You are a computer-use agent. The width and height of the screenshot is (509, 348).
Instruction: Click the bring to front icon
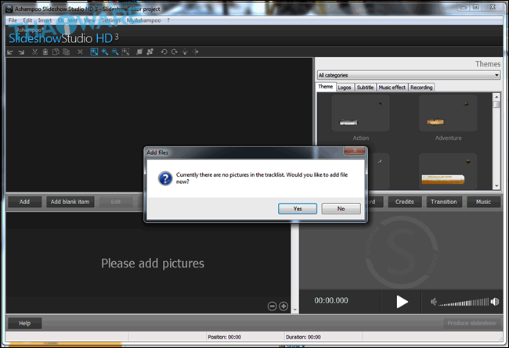pyautogui.click(x=139, y=52)
